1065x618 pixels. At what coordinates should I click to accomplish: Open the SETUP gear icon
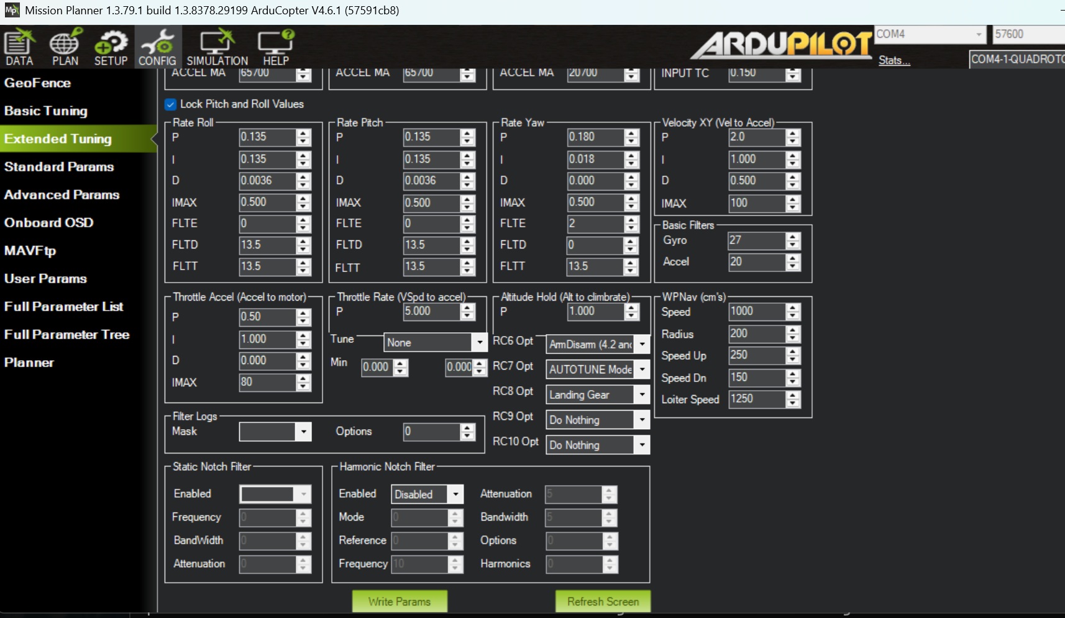pos(111,47)
